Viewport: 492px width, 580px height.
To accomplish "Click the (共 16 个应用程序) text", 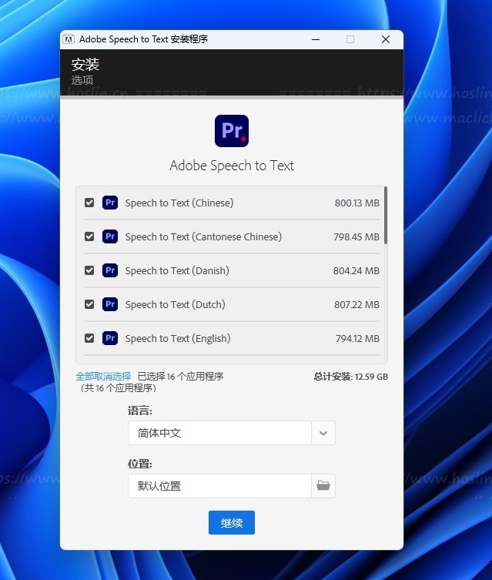I will (x=119, y=388).
